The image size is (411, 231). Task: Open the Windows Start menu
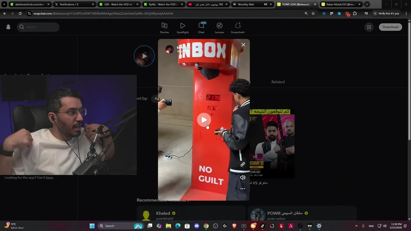click(x=92, y=226)
